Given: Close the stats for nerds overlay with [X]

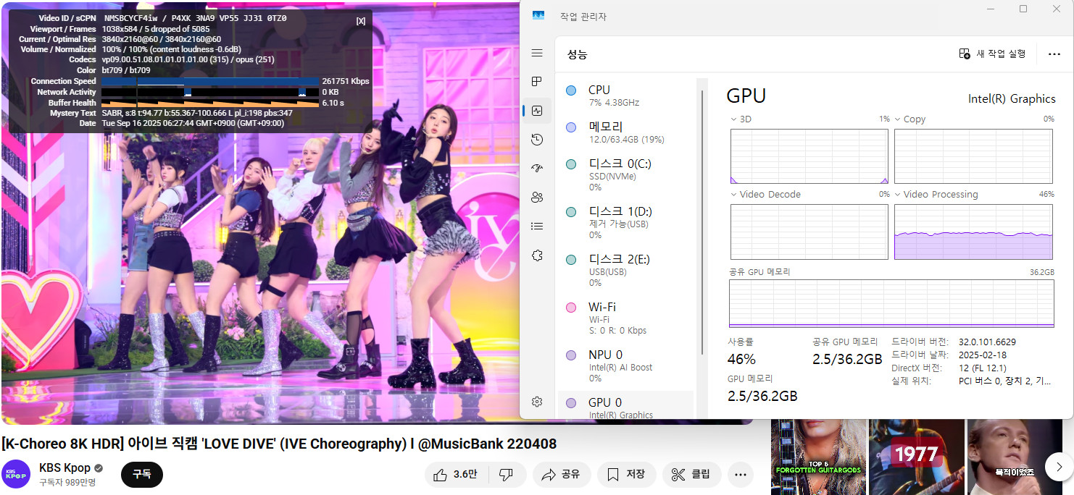Looking at the screenshot, I should pyautogui.click(x=361, y=21).
